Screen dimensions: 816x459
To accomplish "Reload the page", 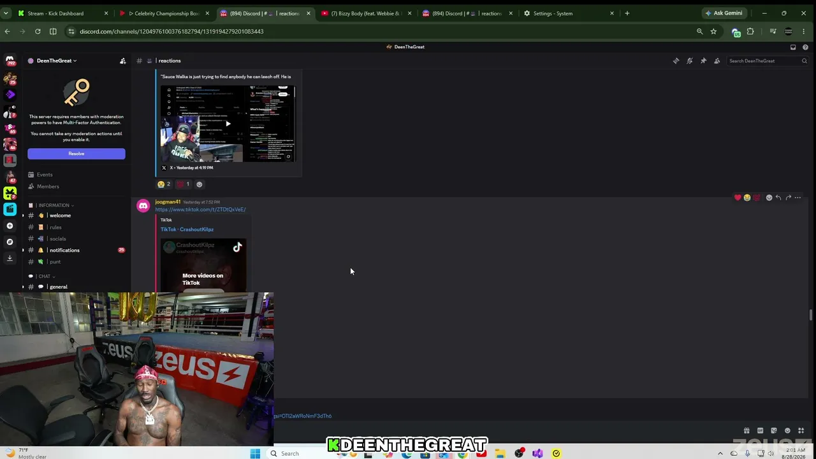I will pos(38,31).
